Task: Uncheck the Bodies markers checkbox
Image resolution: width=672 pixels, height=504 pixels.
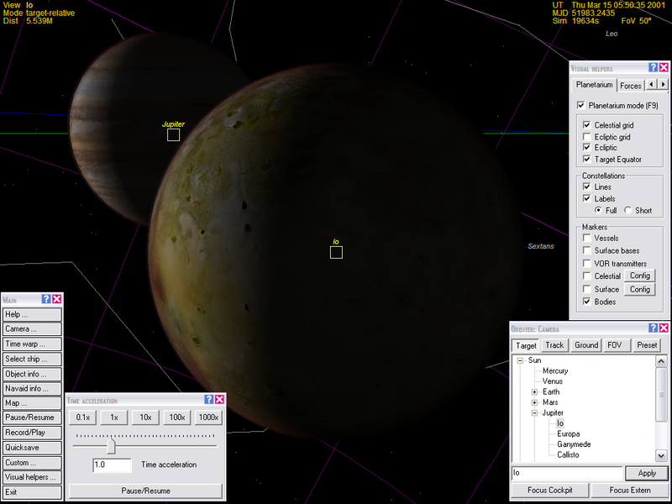Action: [x=587, y=302]
